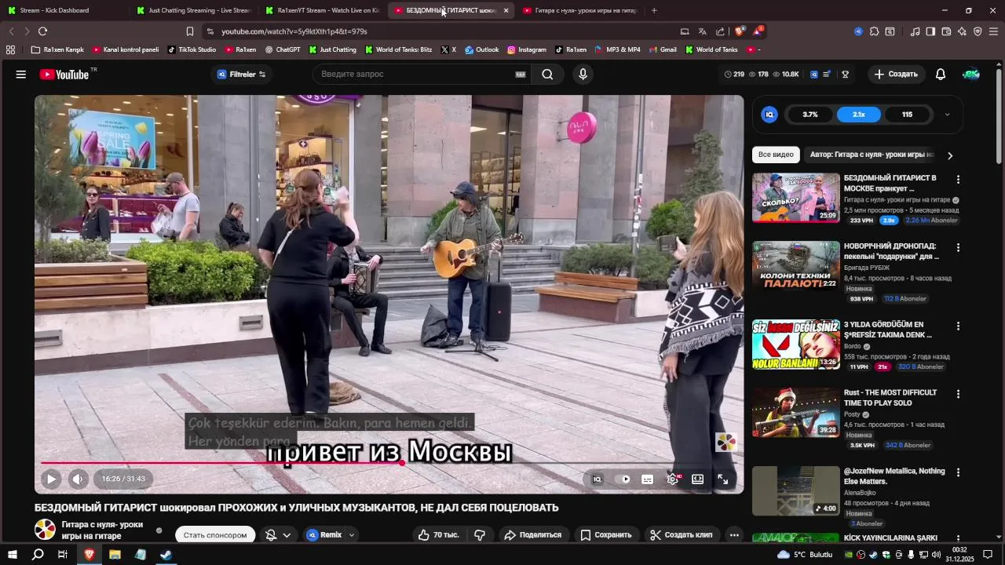The height and width of the screenshot is (565, 1005).
Task: Toggle the subtitles button in the player
Action: tap(648, 479)
